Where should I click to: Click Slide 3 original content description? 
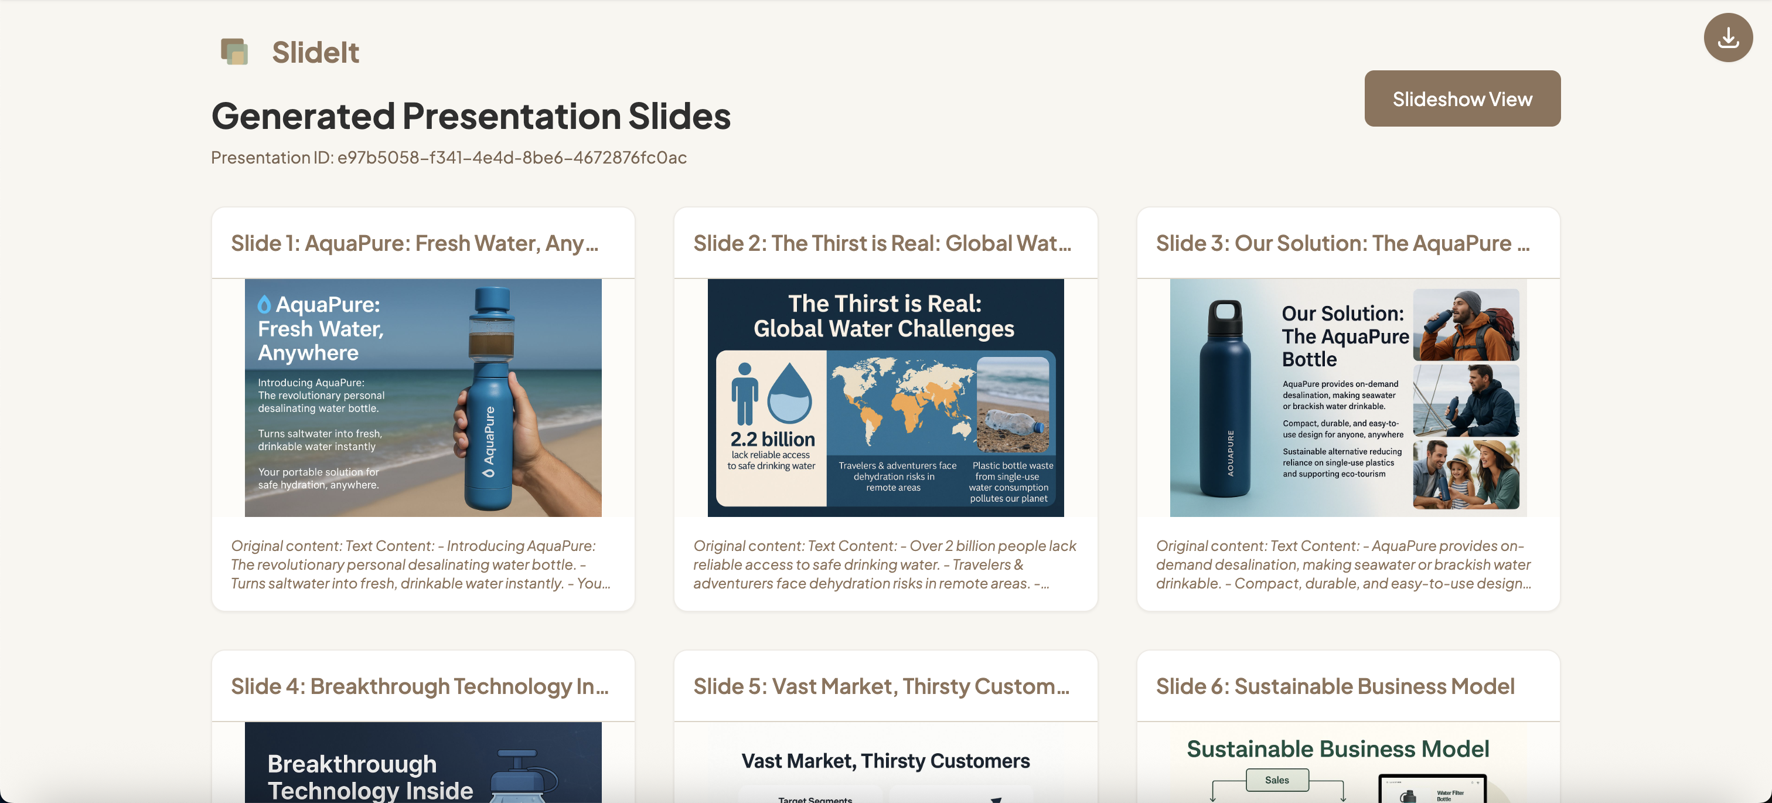(1344, 564)
